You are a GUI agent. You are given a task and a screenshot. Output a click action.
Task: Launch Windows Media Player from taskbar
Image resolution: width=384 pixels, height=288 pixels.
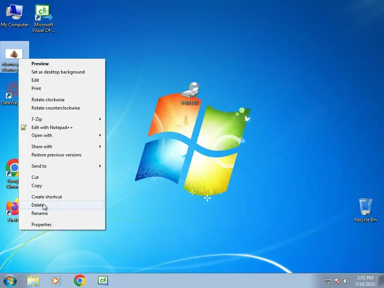[56, 281]
